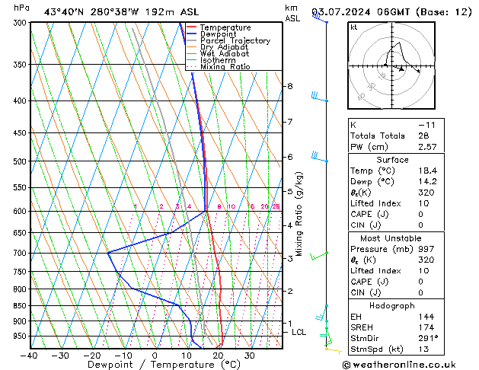479x370 pixels.
Task: Click the 'Dewpoint / Temperature (°C)' axis title
Action: [164, 365]
